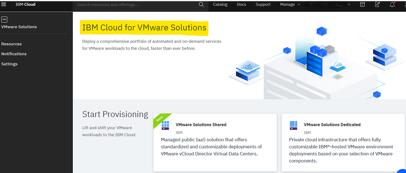The height and width of the screenshot is (173, 406).
Task: Go to Support in the header
Action: click(263, 5)
